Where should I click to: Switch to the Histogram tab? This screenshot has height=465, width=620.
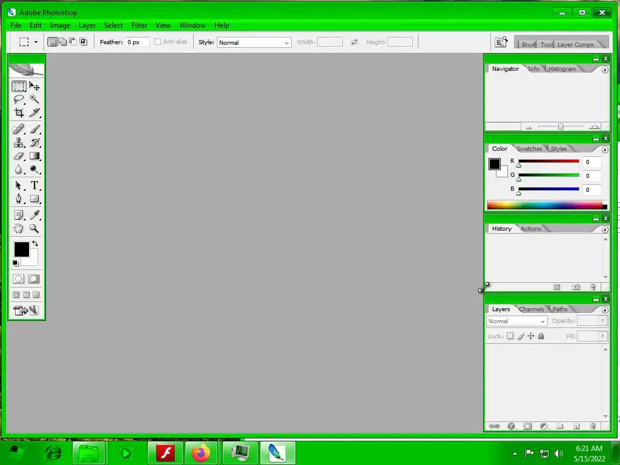point(562,69)
